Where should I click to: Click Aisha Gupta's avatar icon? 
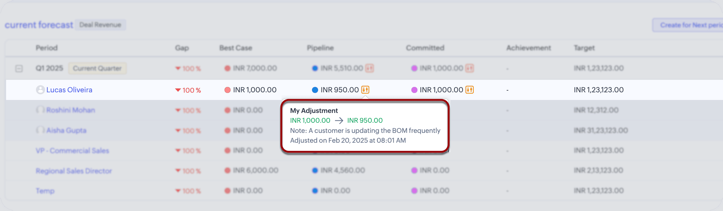40,130
